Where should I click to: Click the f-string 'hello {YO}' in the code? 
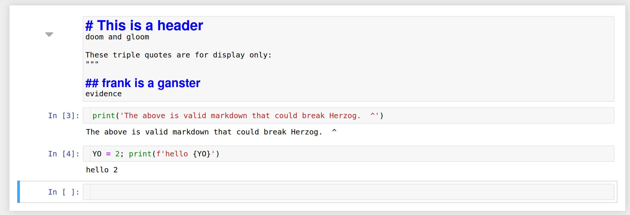pyautogui.click(x=190, y=154)
